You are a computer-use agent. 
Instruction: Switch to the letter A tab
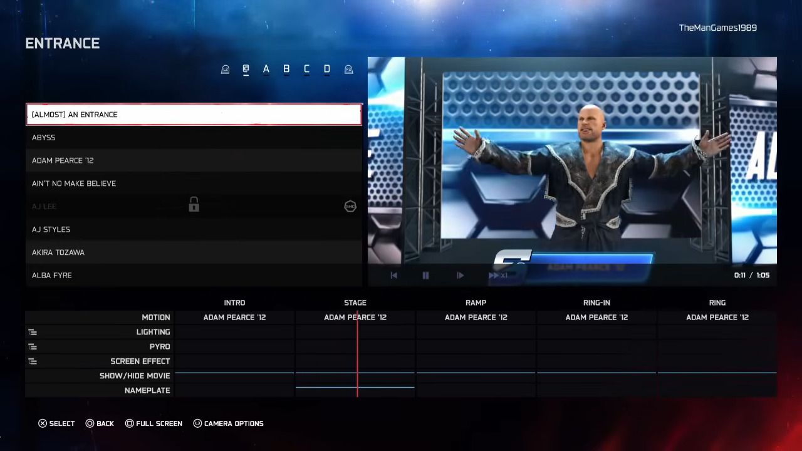[x=266, y=70]
